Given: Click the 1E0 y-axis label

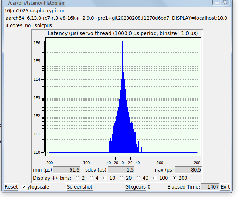Looking at the screenshot, I should (37, 152).
